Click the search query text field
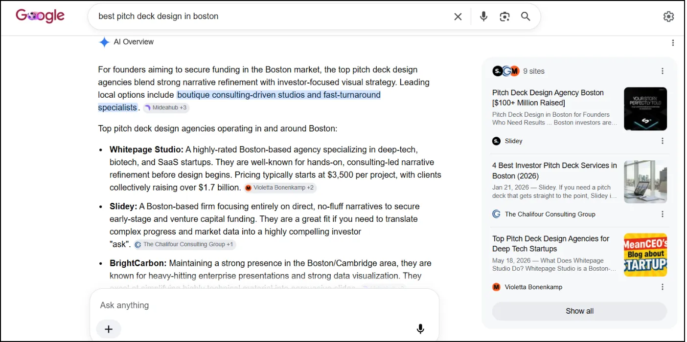 point(272,17)
